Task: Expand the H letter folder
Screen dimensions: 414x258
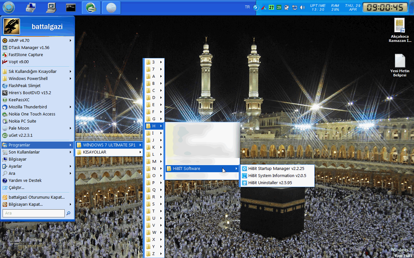Action: pos(154,126)
